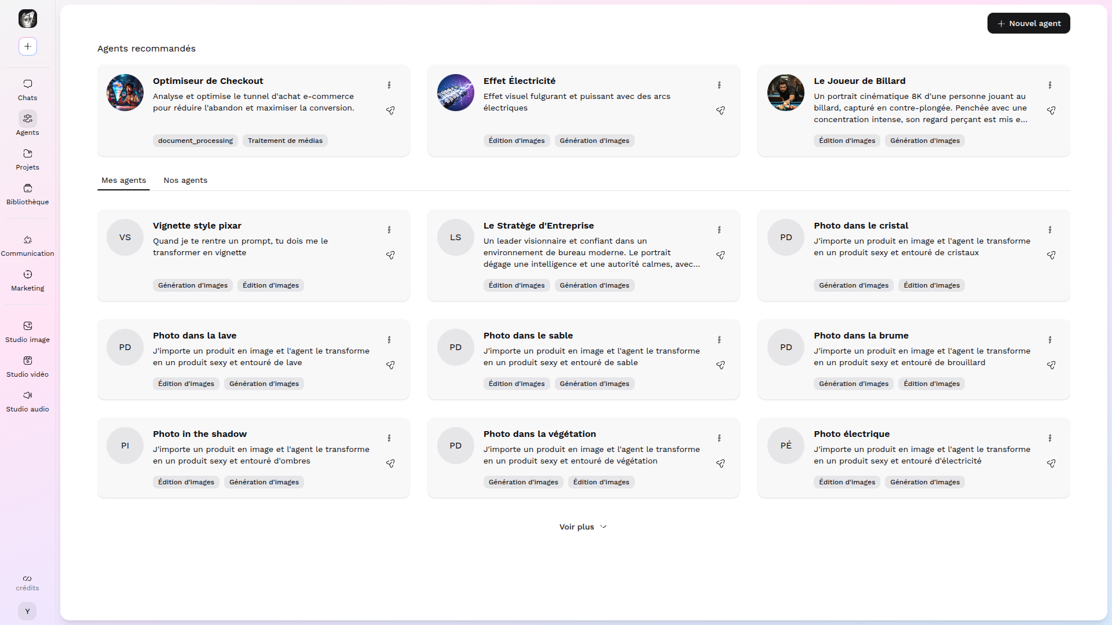
Task: Open Marketing section in sidebar
Action: (x=27, y=280)
